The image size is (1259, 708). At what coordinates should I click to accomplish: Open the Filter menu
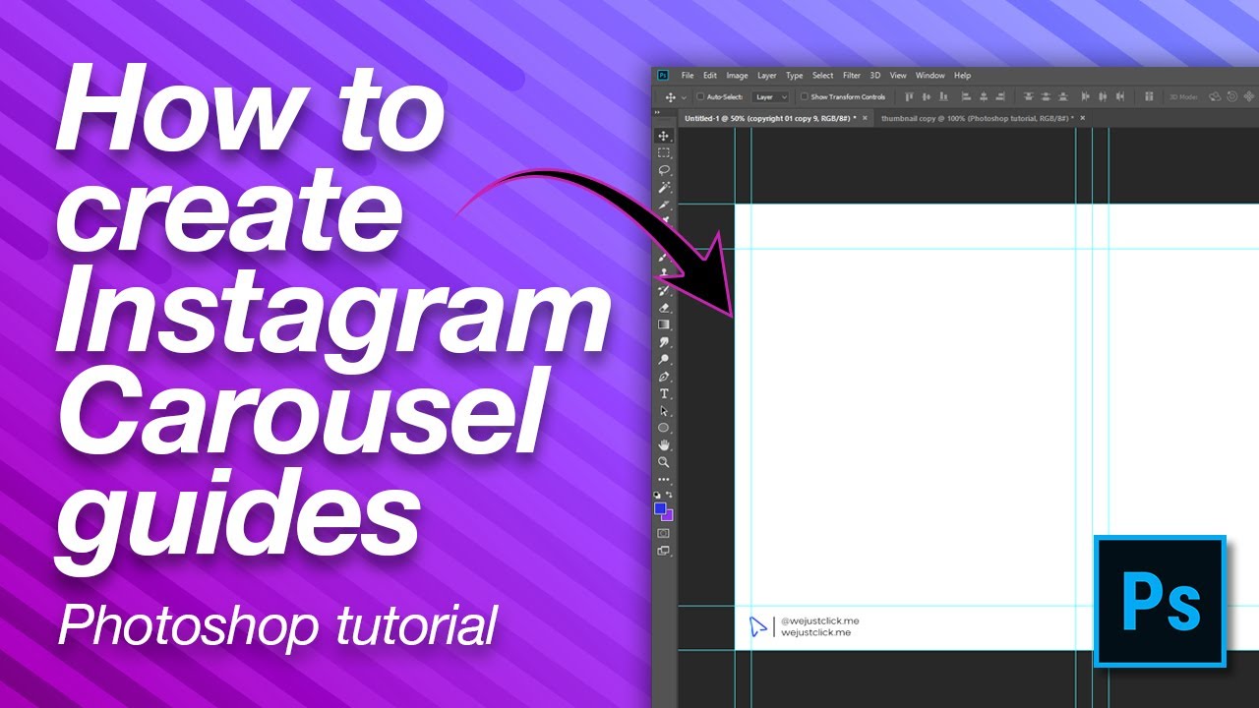tap(852, 76)
